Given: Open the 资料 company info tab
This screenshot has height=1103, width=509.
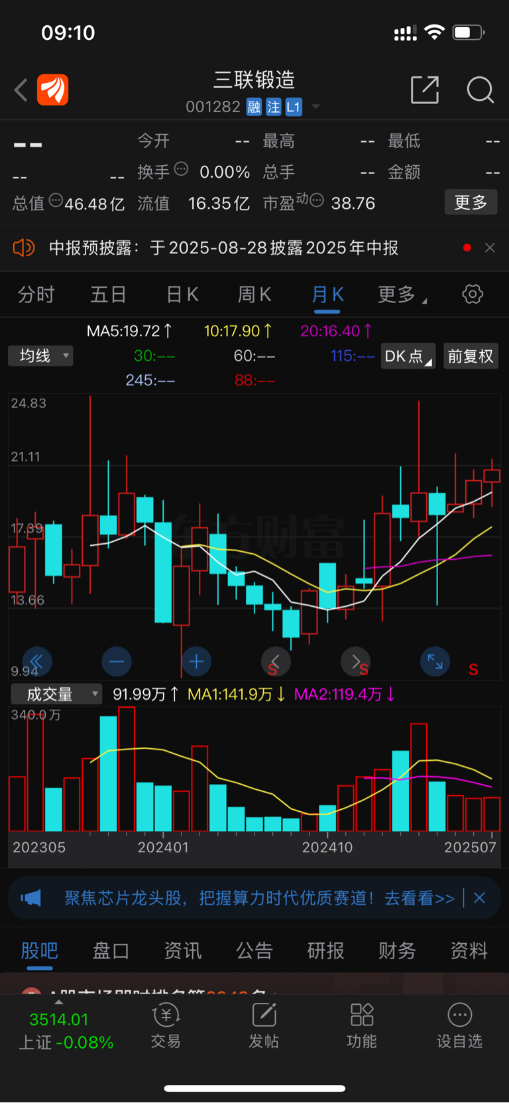Looking at the screenshot, I should [x=469, y=950].
